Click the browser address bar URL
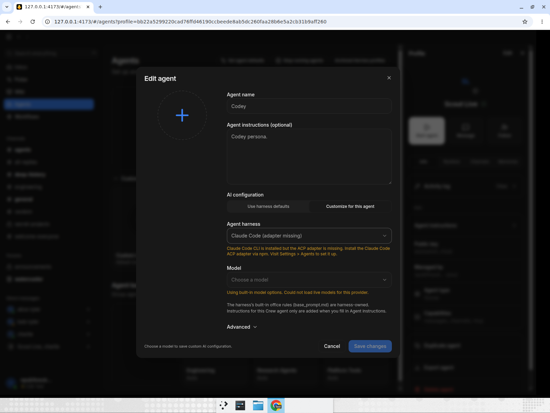The width and height of the screenshot is (550, 413). [190, 22]
